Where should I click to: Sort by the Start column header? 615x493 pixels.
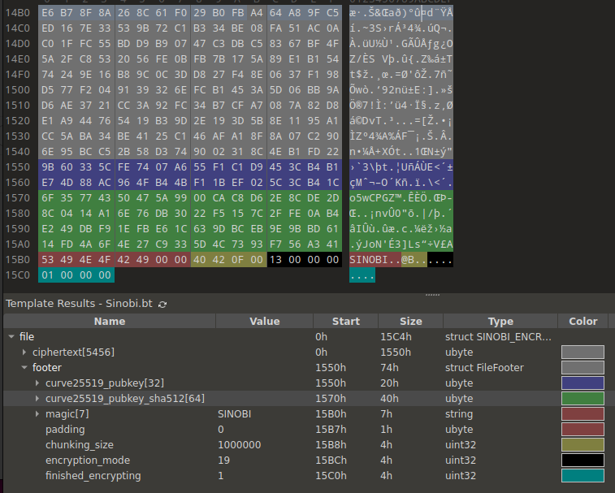pos(345,321)
